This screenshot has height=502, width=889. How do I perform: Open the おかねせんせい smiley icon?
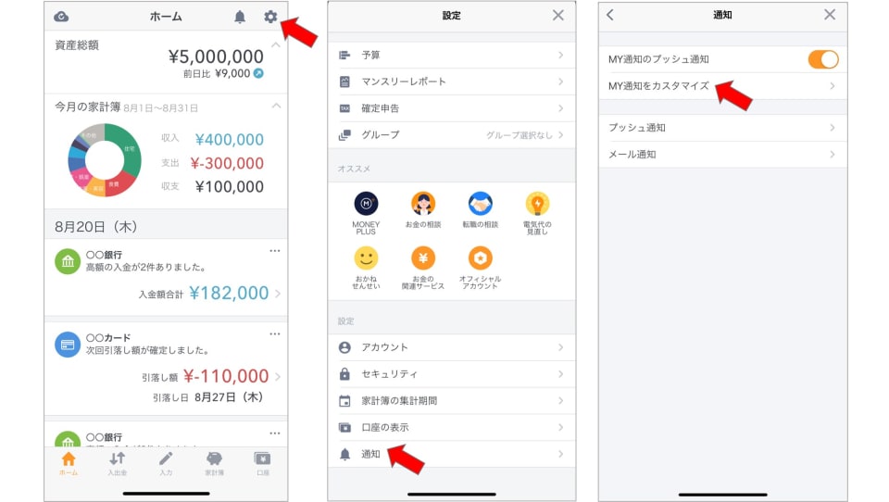(x=366, y=258)
